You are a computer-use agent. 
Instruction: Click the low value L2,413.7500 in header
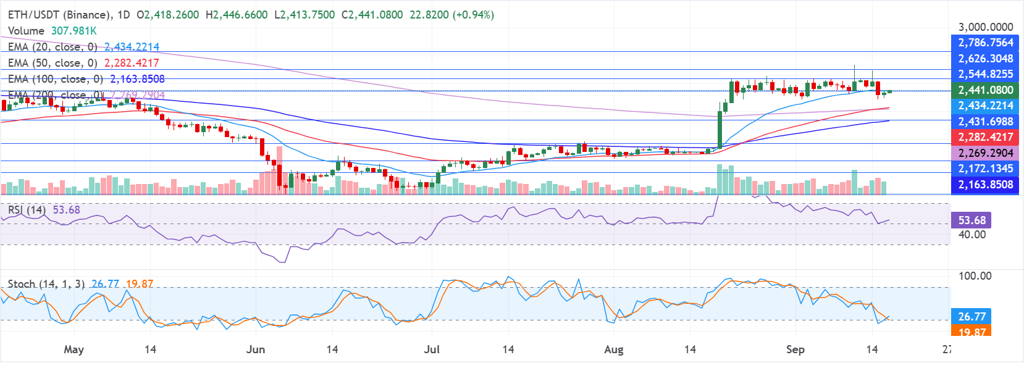[x=304, y=14]
